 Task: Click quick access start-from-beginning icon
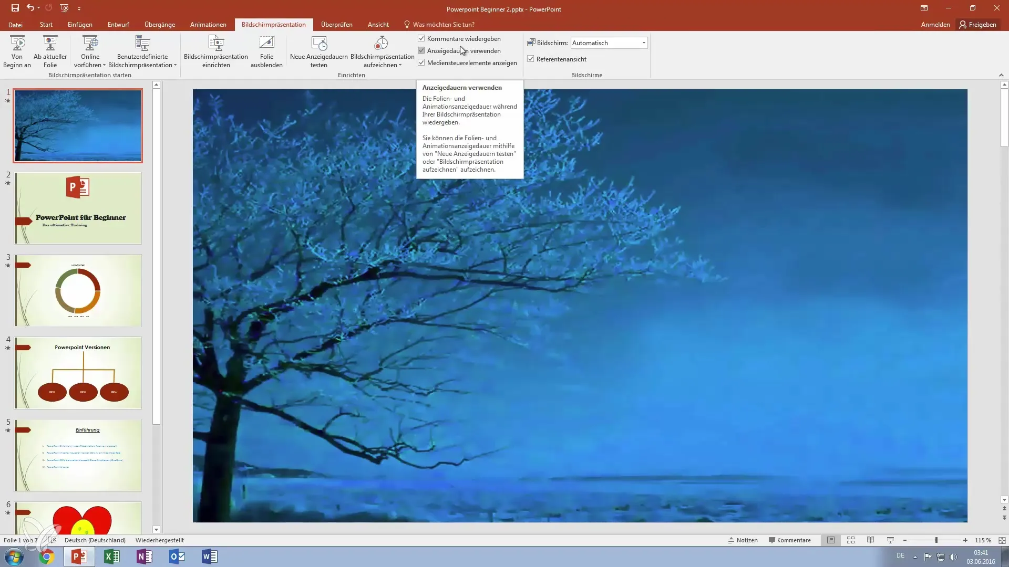(x=64, y=8)
